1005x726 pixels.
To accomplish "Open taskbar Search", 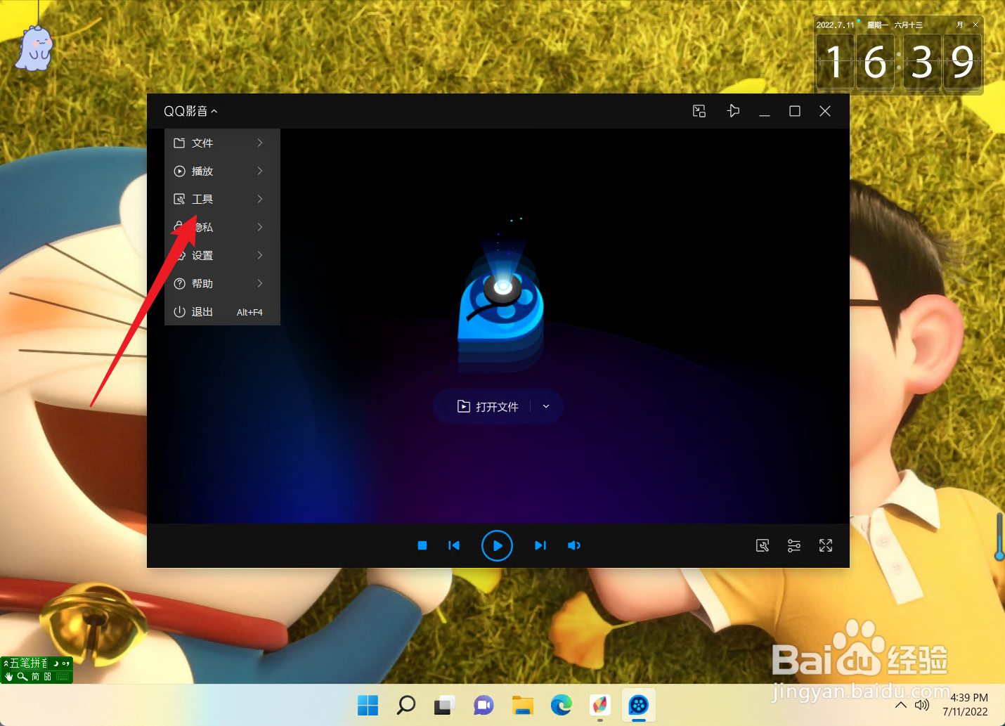I will (x=406, y=705).
